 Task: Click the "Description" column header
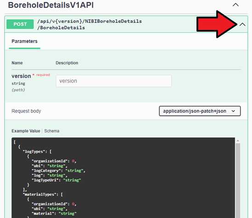(67, 63)
